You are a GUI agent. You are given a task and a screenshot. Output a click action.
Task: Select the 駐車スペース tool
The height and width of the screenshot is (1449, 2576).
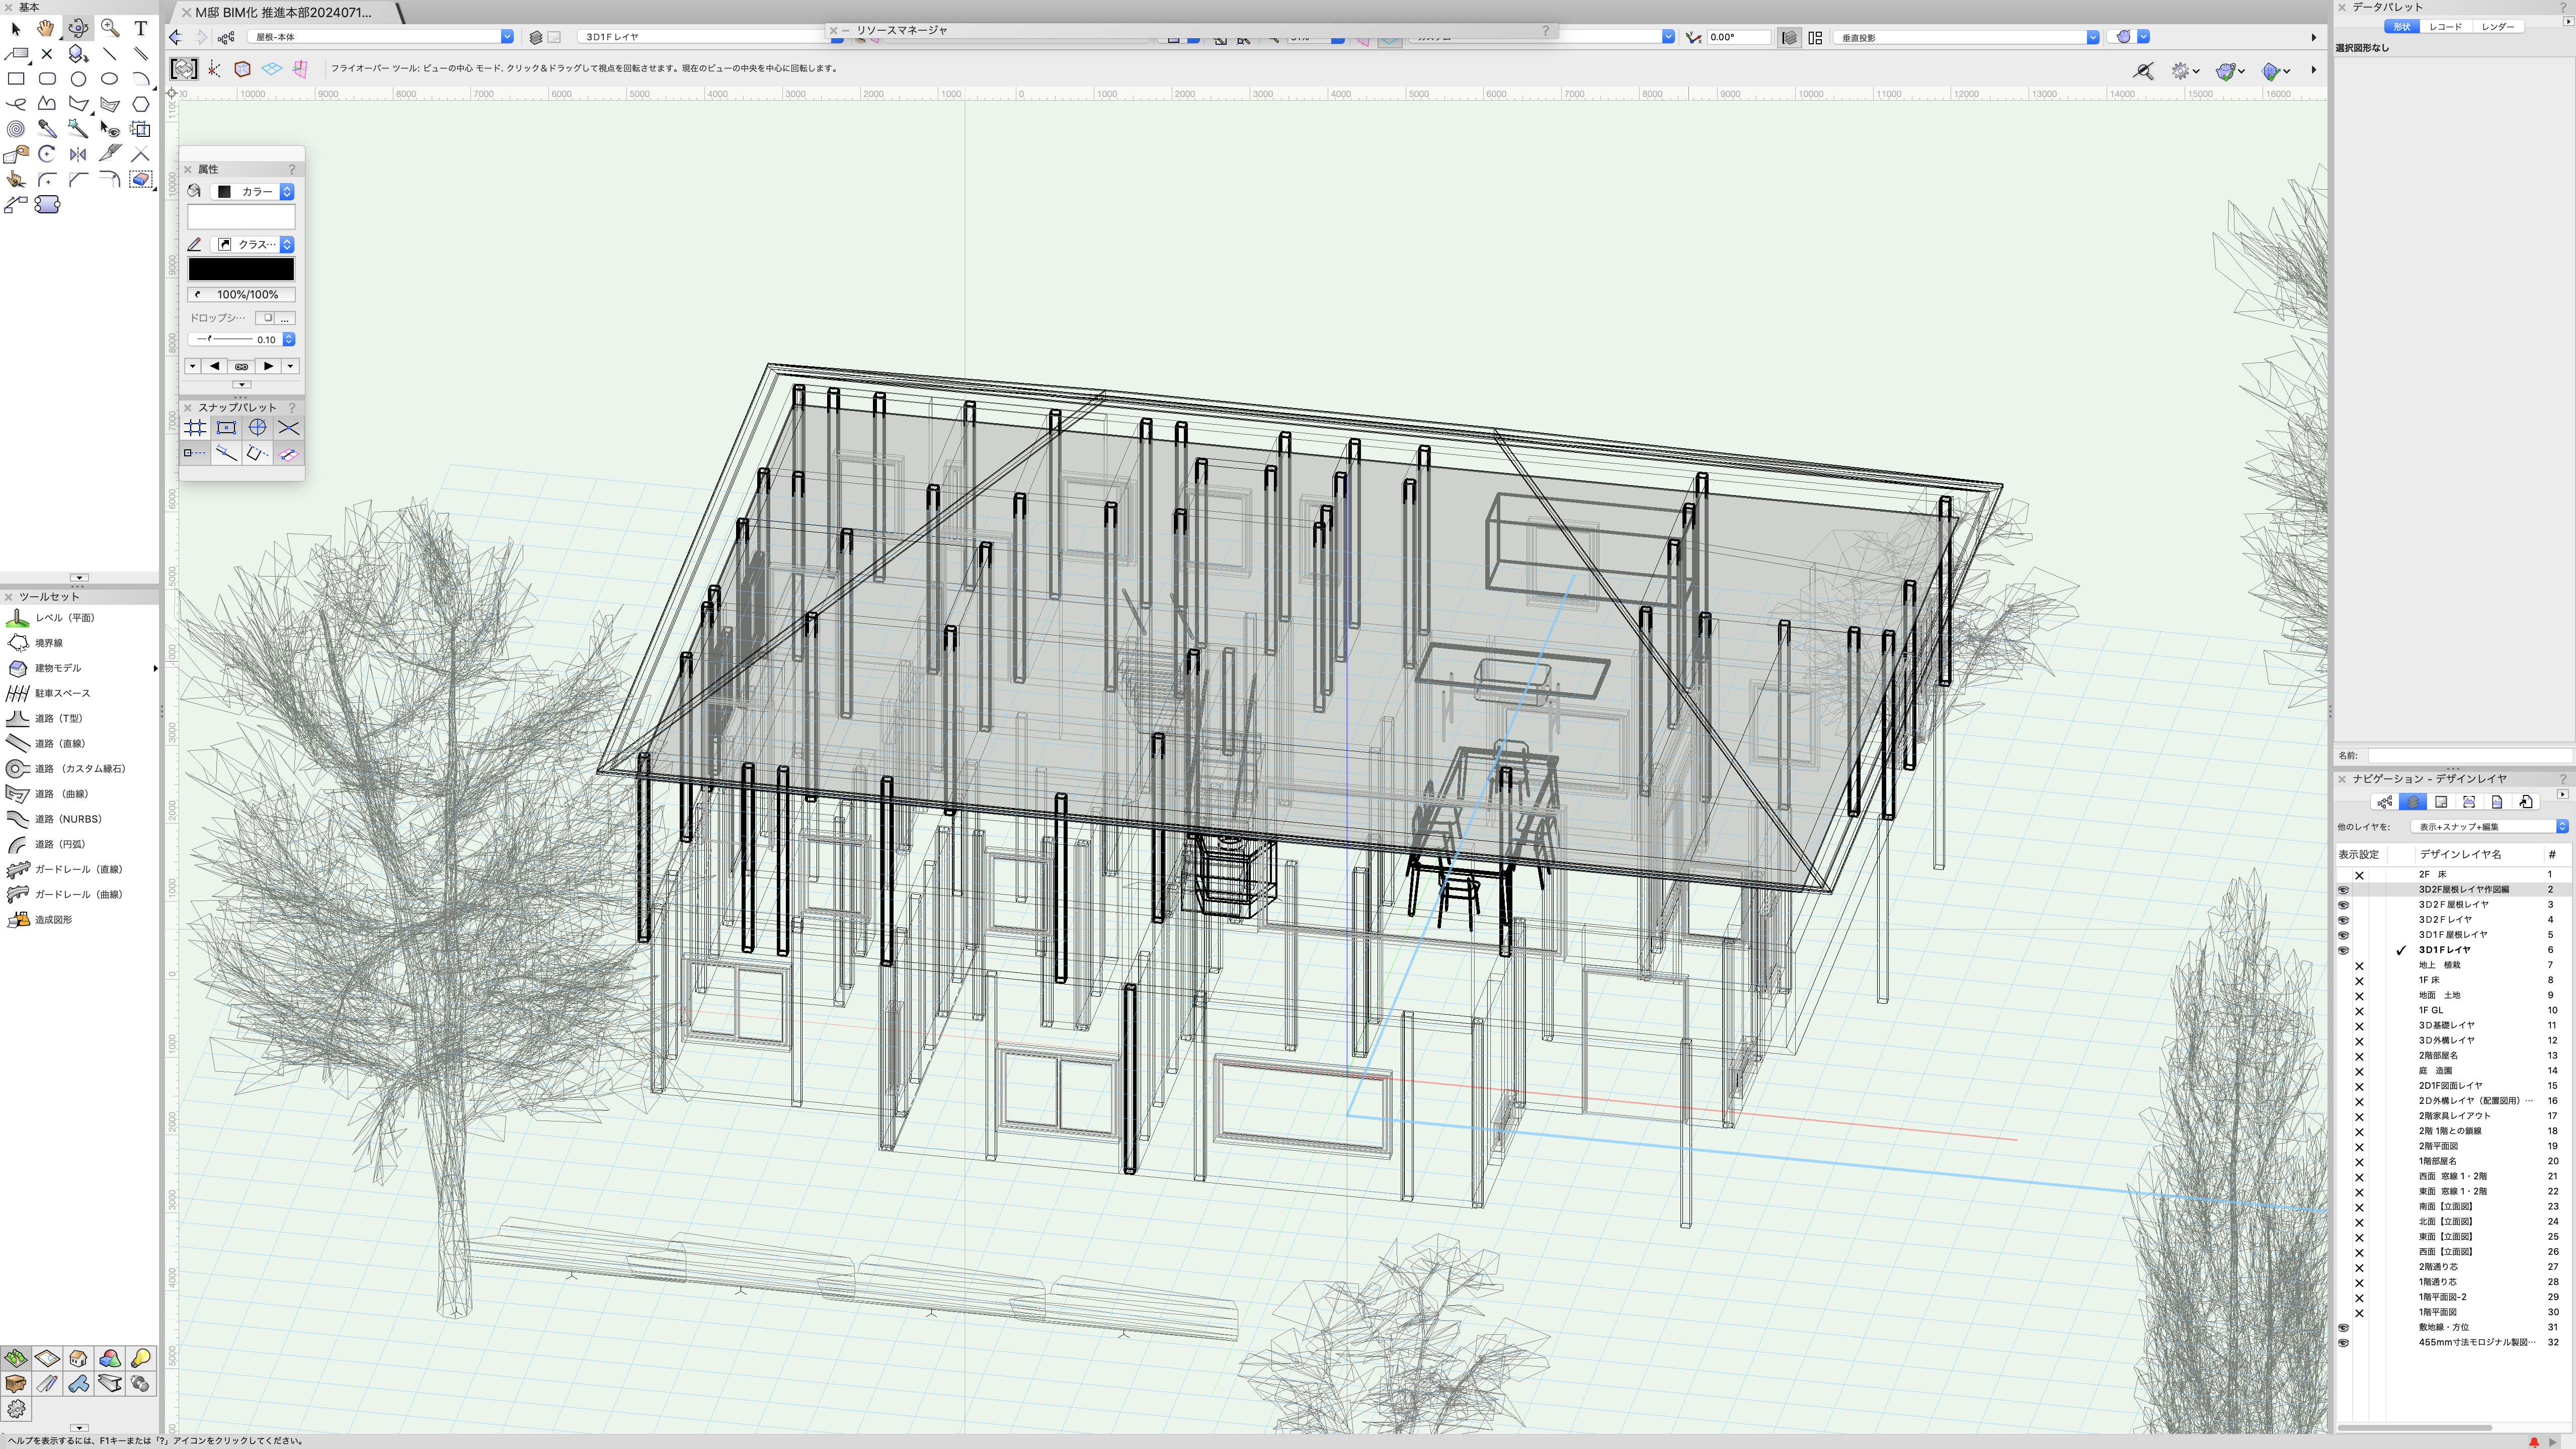coord(62,693)
